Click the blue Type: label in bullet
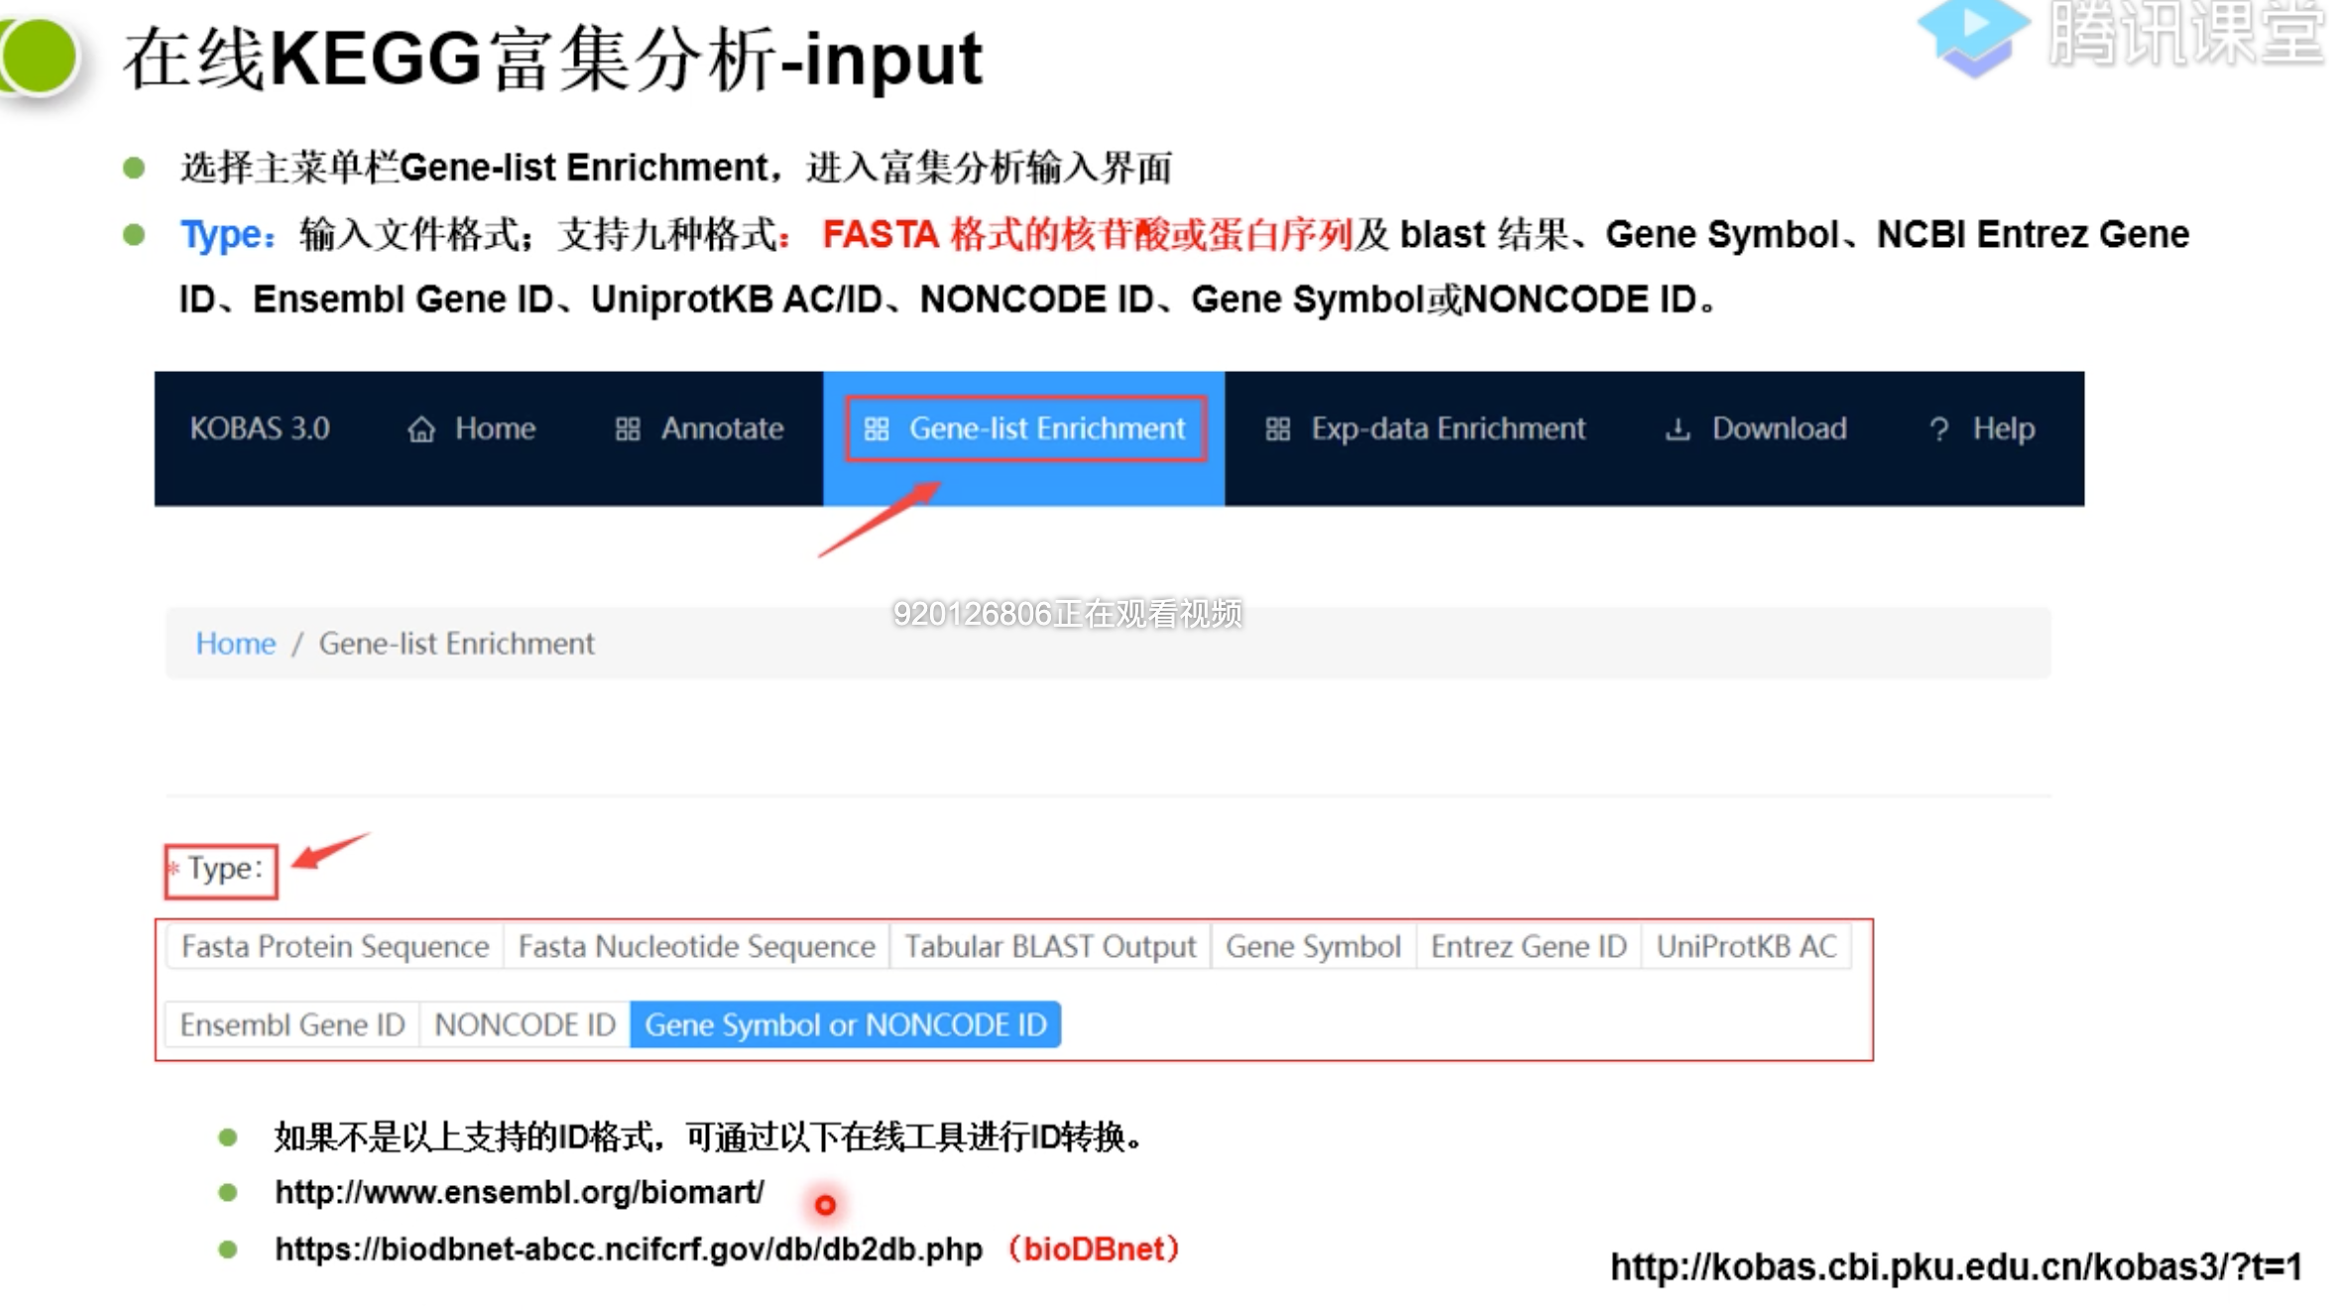Viewport: 2346px width, 1311px height. 227,235
